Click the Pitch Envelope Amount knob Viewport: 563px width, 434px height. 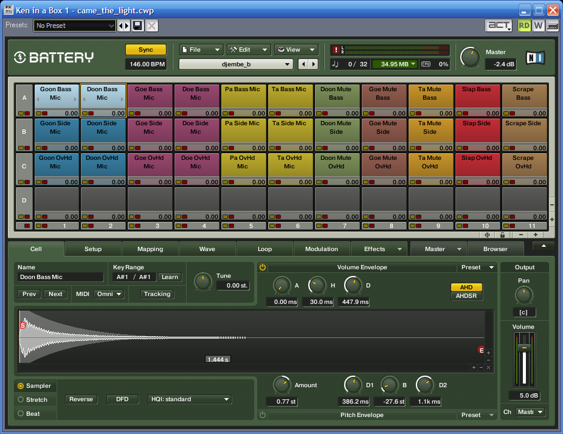click(x=282, y=385)
